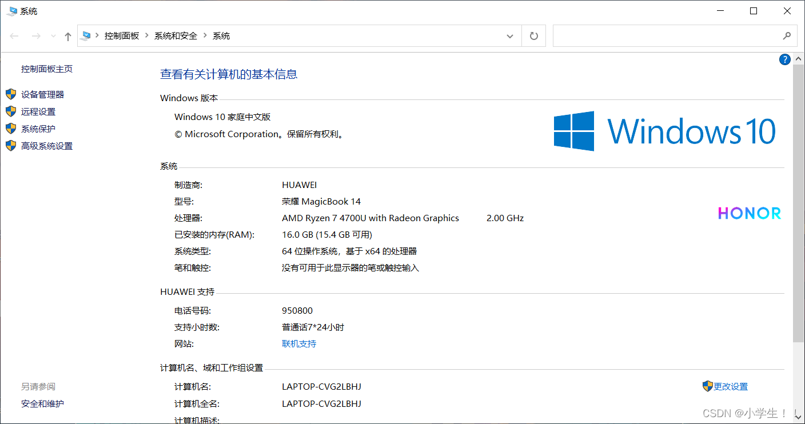Select 控制面板 in the breadcrumb path

pyautogui.click(x=122, y=35)
